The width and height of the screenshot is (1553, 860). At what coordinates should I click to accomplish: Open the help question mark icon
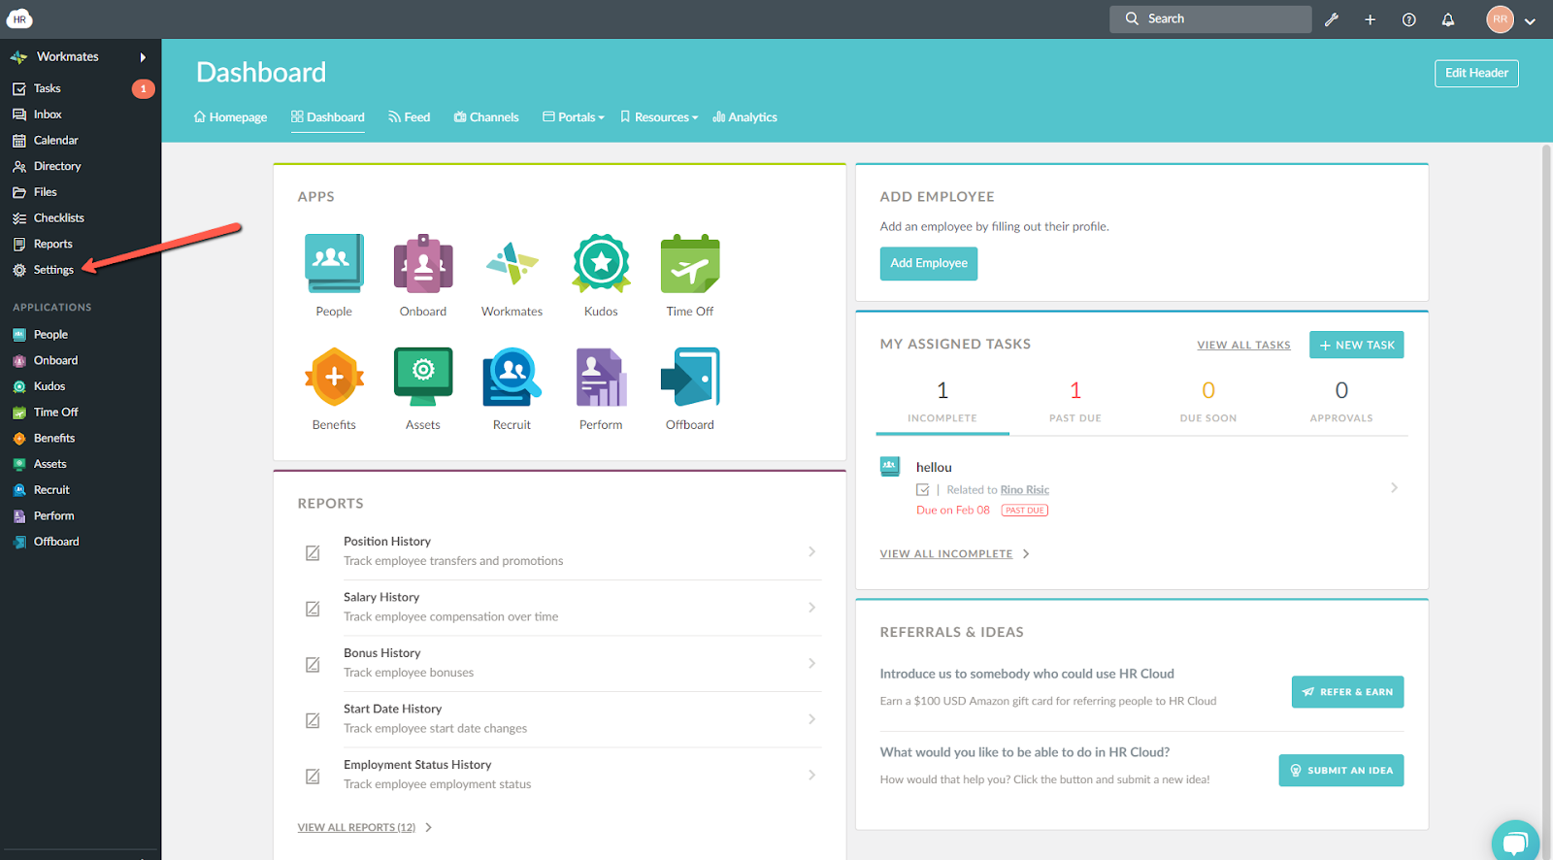tap(1409, 19)
